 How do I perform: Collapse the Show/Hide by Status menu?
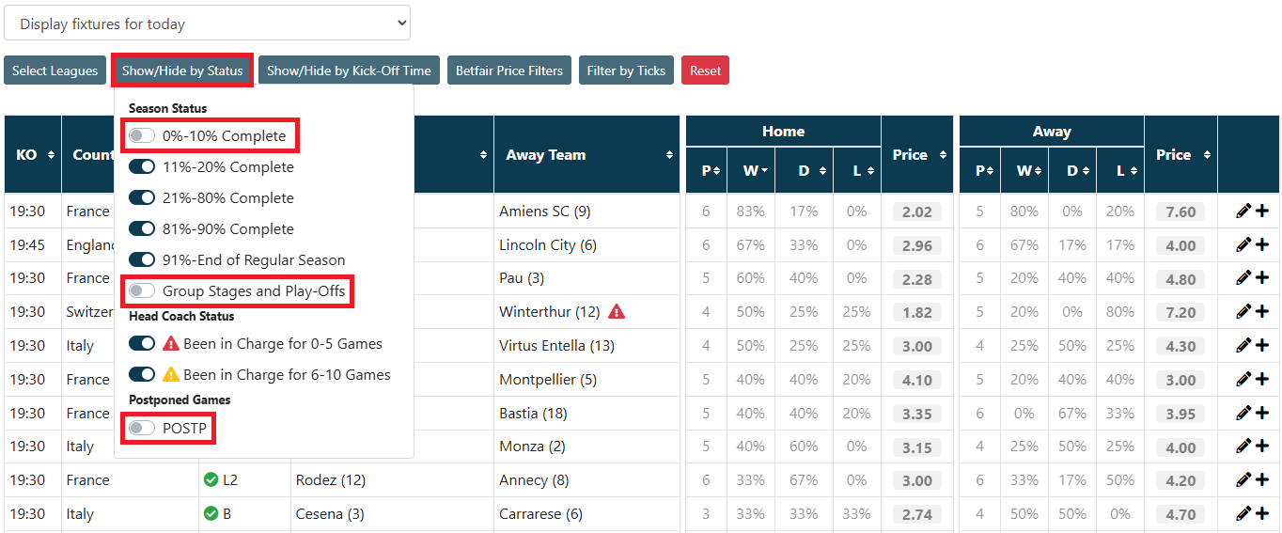coord(182,71)
